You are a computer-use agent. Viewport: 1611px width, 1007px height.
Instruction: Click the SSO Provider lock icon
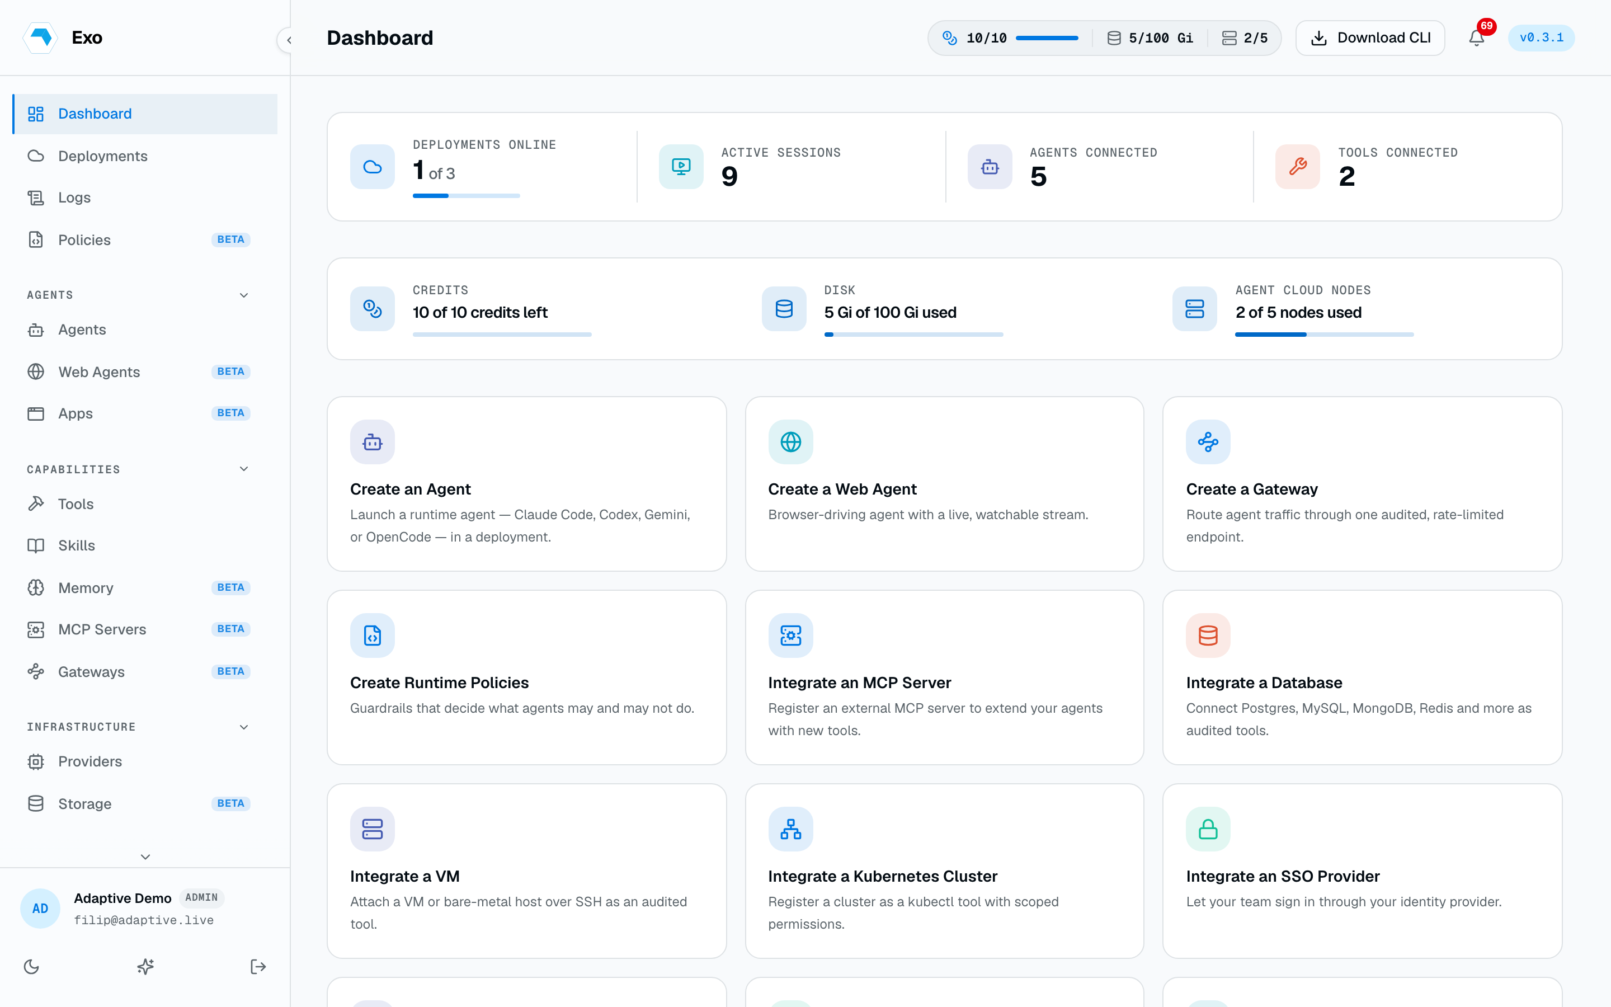[1208, 829]
